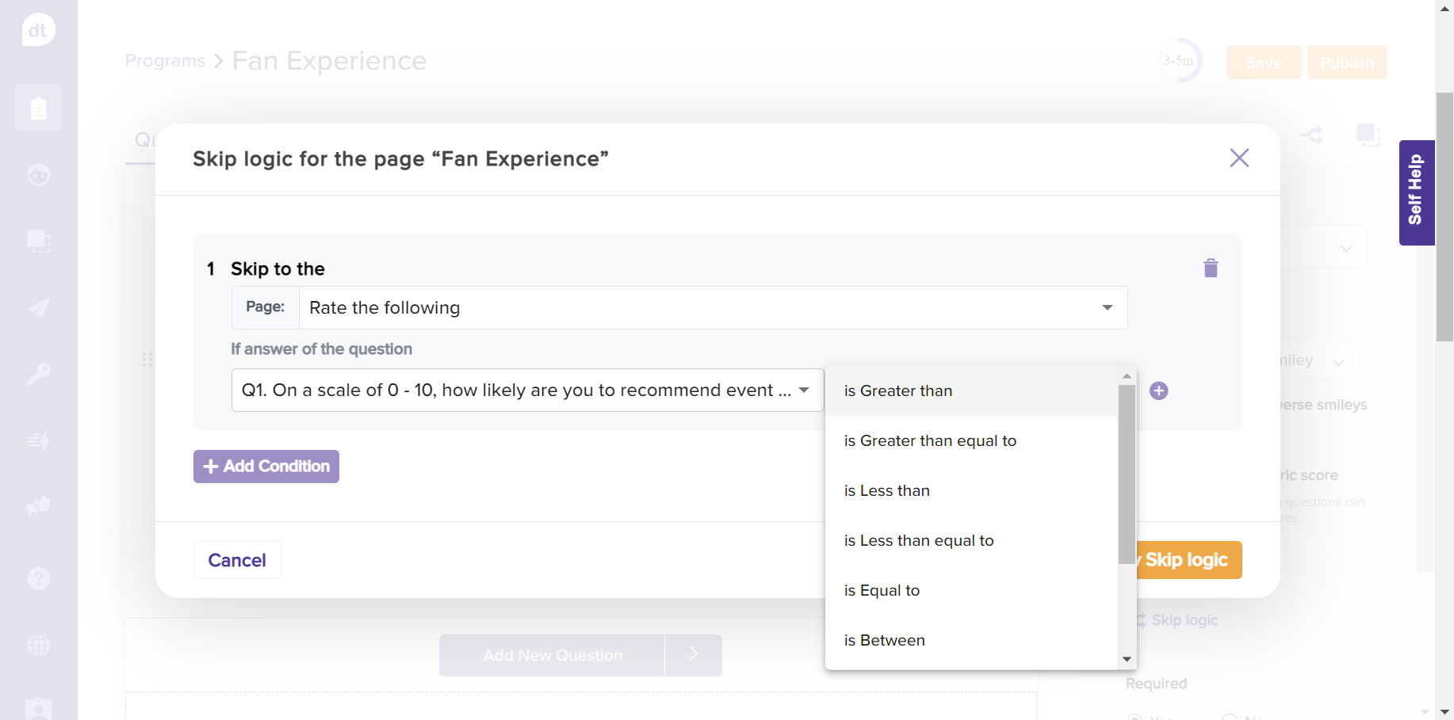Open the globe icon in sidebar
Image resolution: width=1454 pixels, height=720 pixels.
[x=38, y=645]
